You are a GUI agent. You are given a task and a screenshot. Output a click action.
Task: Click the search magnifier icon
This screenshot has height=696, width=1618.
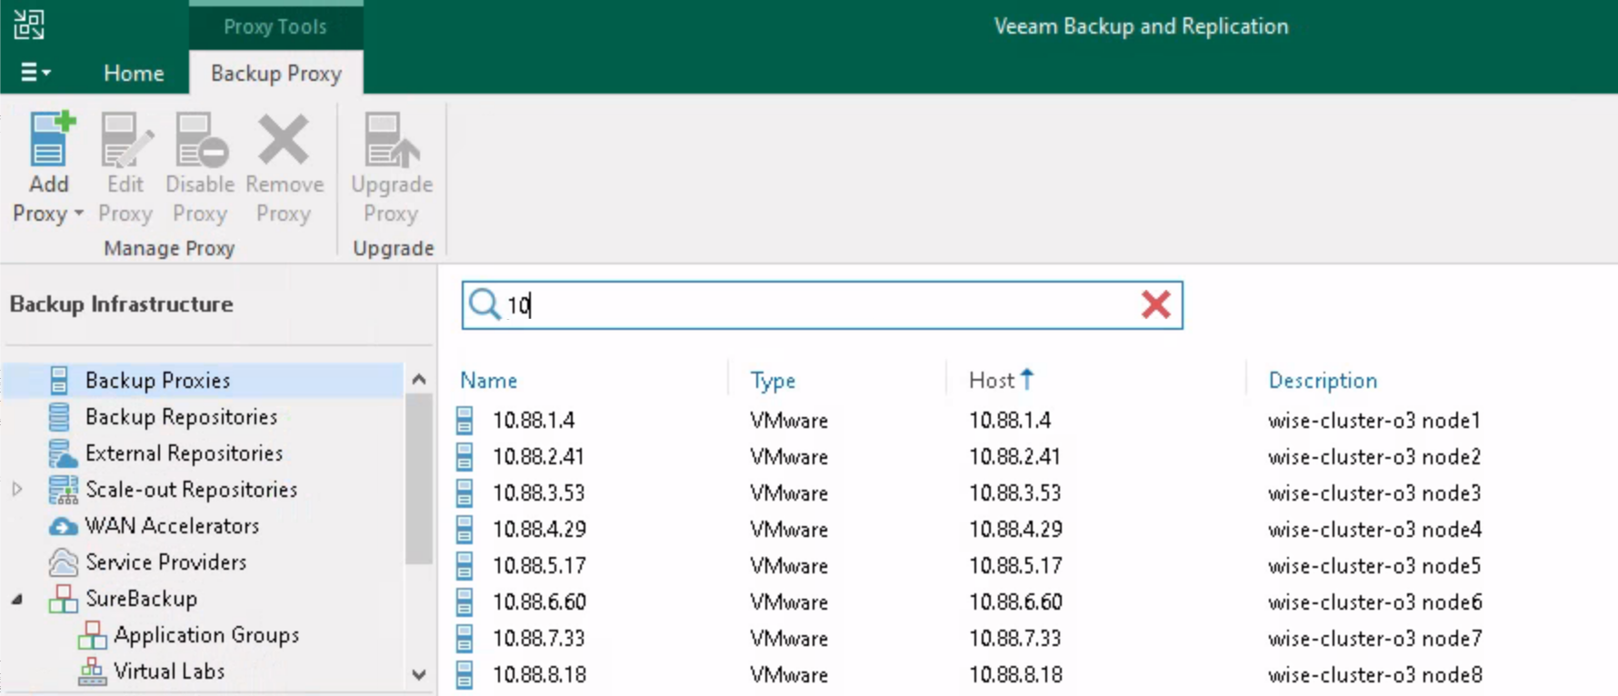point(484,304)
